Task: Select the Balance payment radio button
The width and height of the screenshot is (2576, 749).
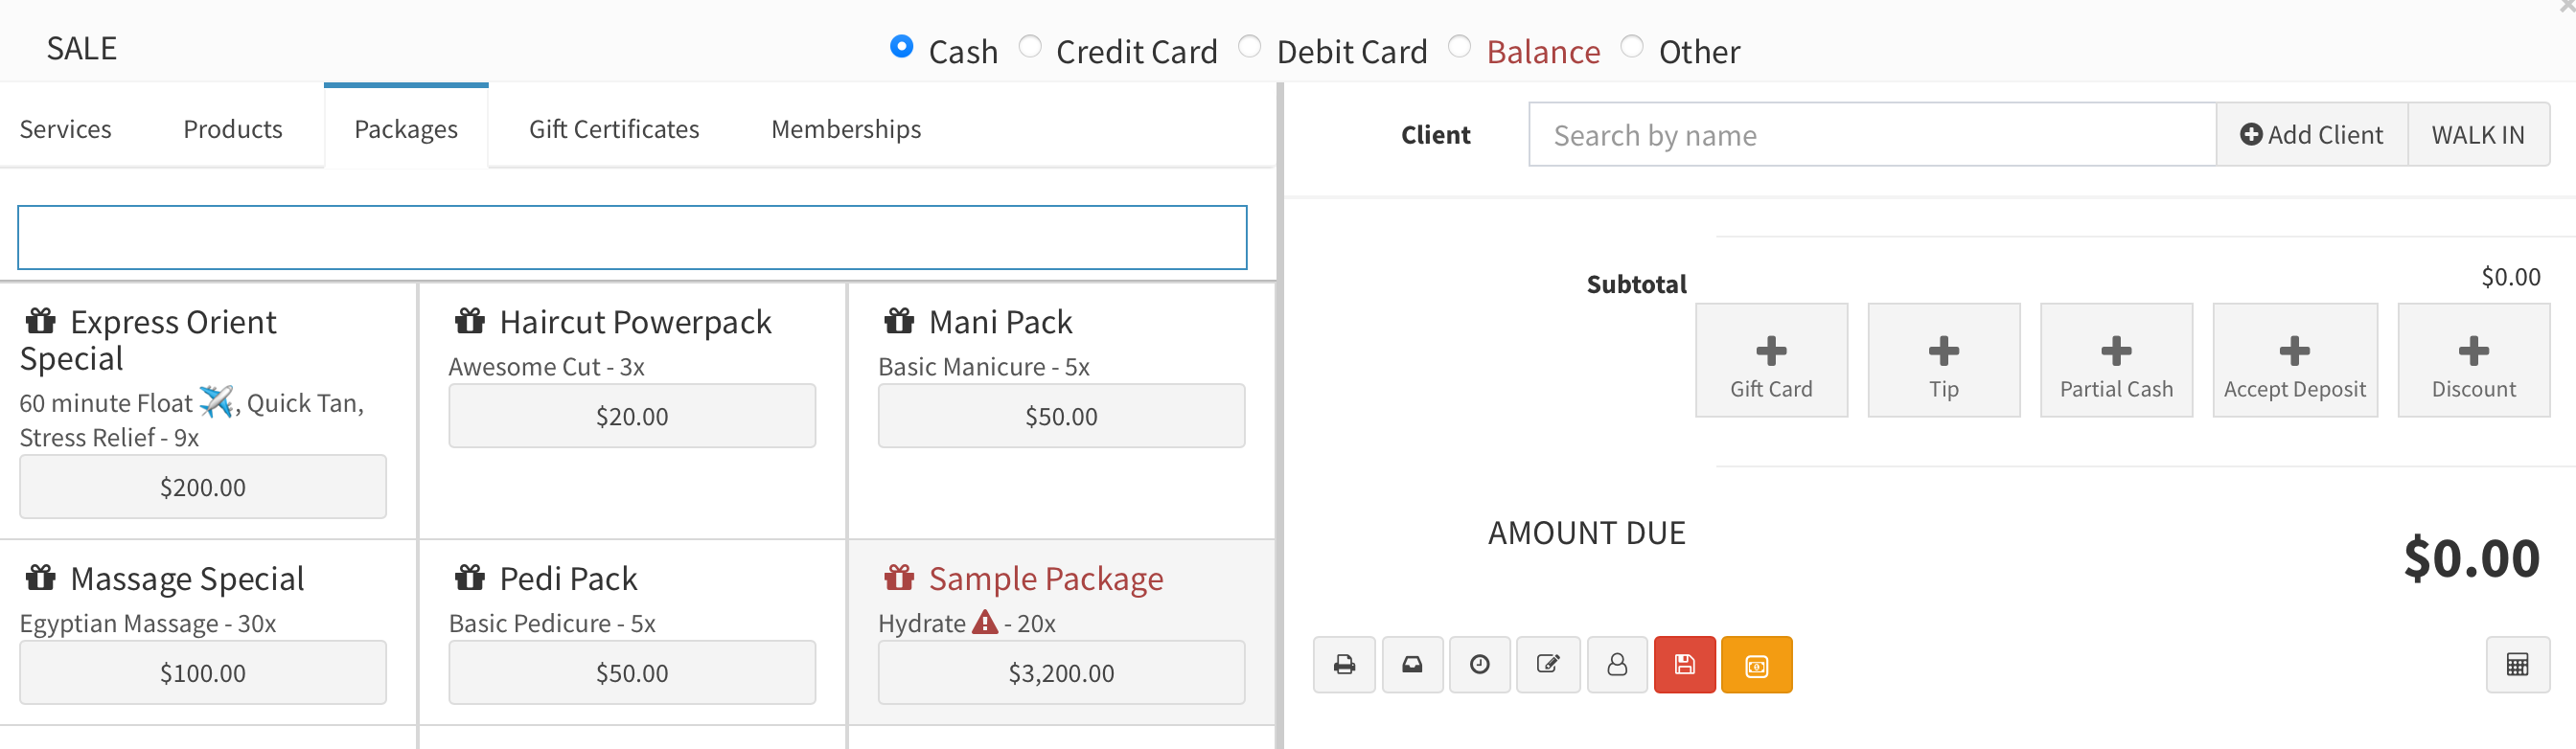Action: coord(1460,47)
